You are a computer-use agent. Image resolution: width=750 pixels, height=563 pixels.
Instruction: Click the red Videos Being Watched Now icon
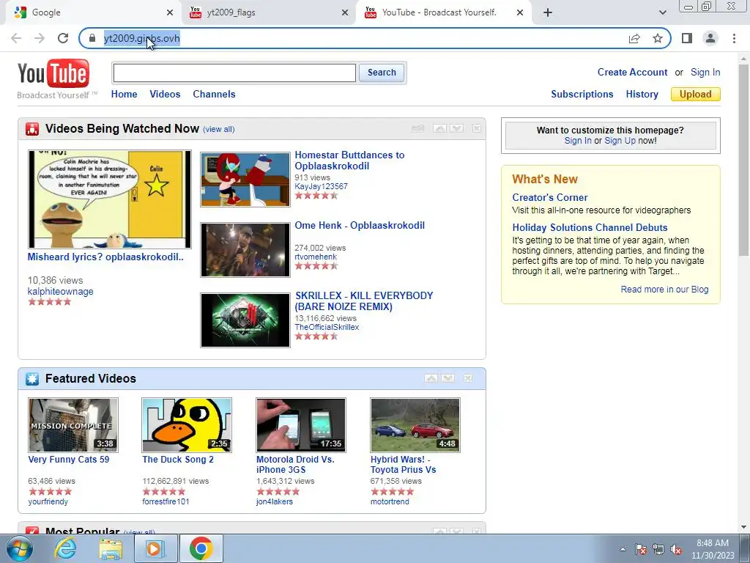[x=32, y=129]
